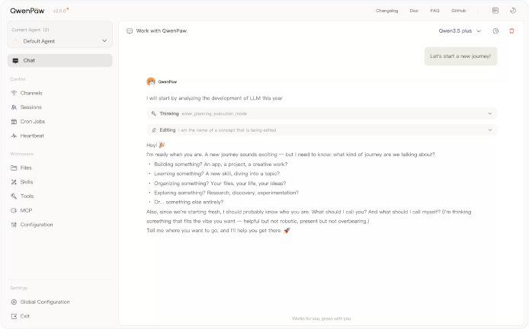Visit the FAQ link
529x329 pixels.
click(x=435, y=11)
